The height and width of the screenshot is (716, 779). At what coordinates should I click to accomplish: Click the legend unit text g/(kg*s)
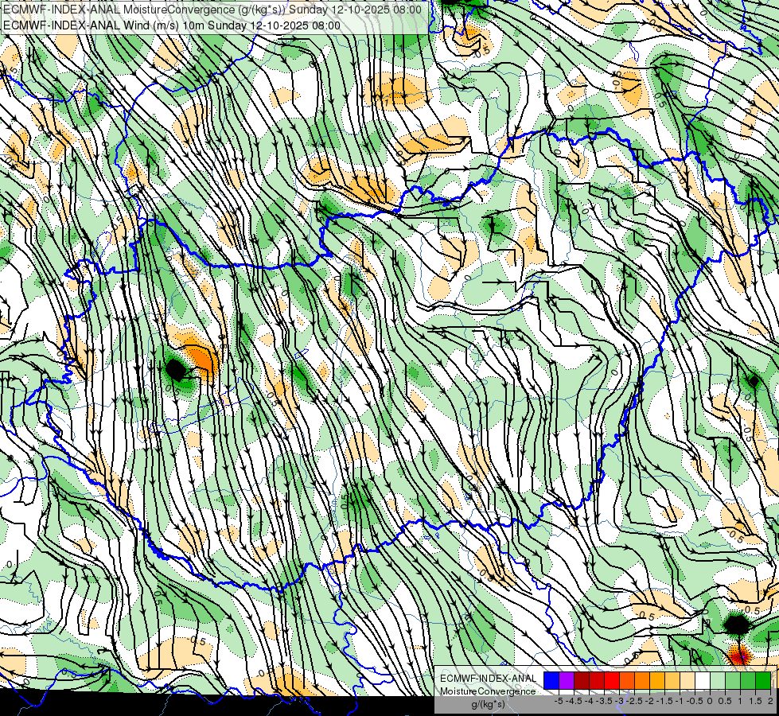[489, 704]
